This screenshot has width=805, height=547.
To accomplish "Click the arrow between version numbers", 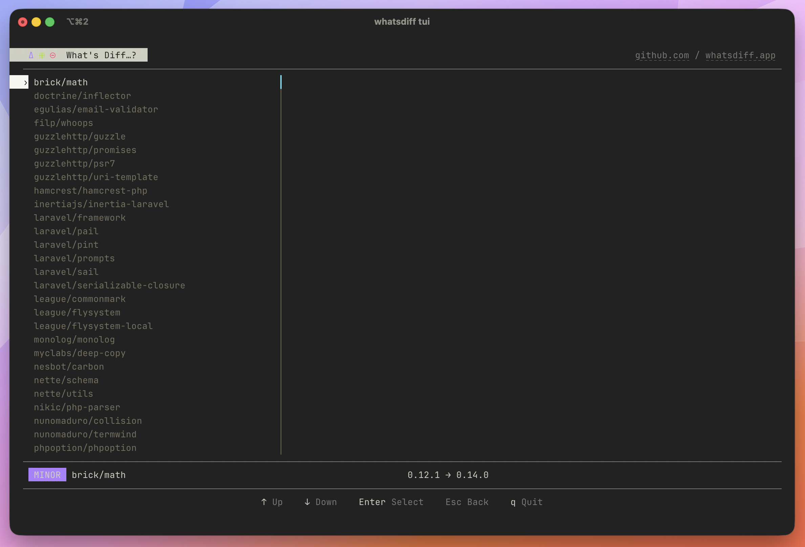I will [x=448, y=475].
